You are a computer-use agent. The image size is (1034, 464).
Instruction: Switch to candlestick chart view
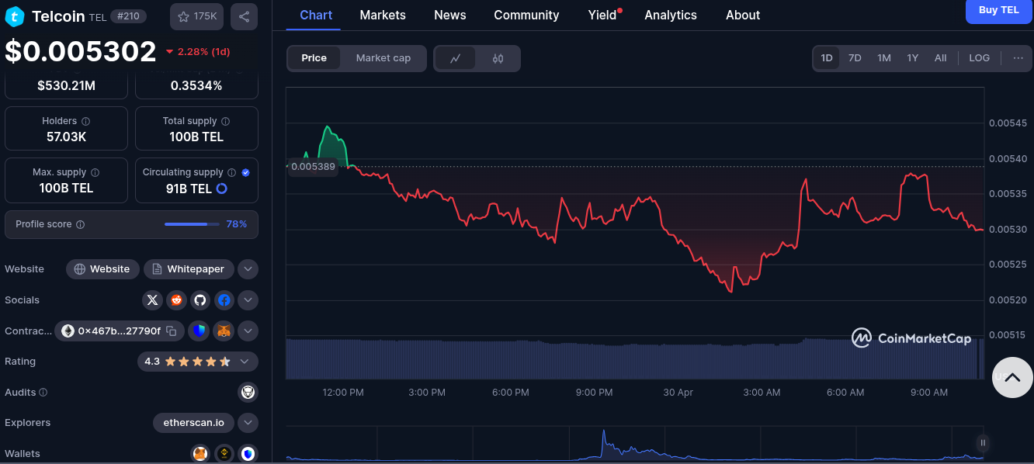[498, 58]
